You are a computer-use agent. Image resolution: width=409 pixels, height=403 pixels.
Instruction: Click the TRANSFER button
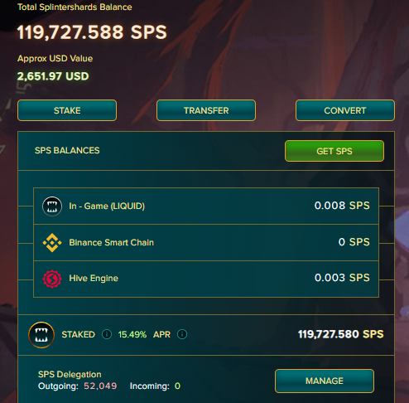pyautogui.click(x=206, y=110)
